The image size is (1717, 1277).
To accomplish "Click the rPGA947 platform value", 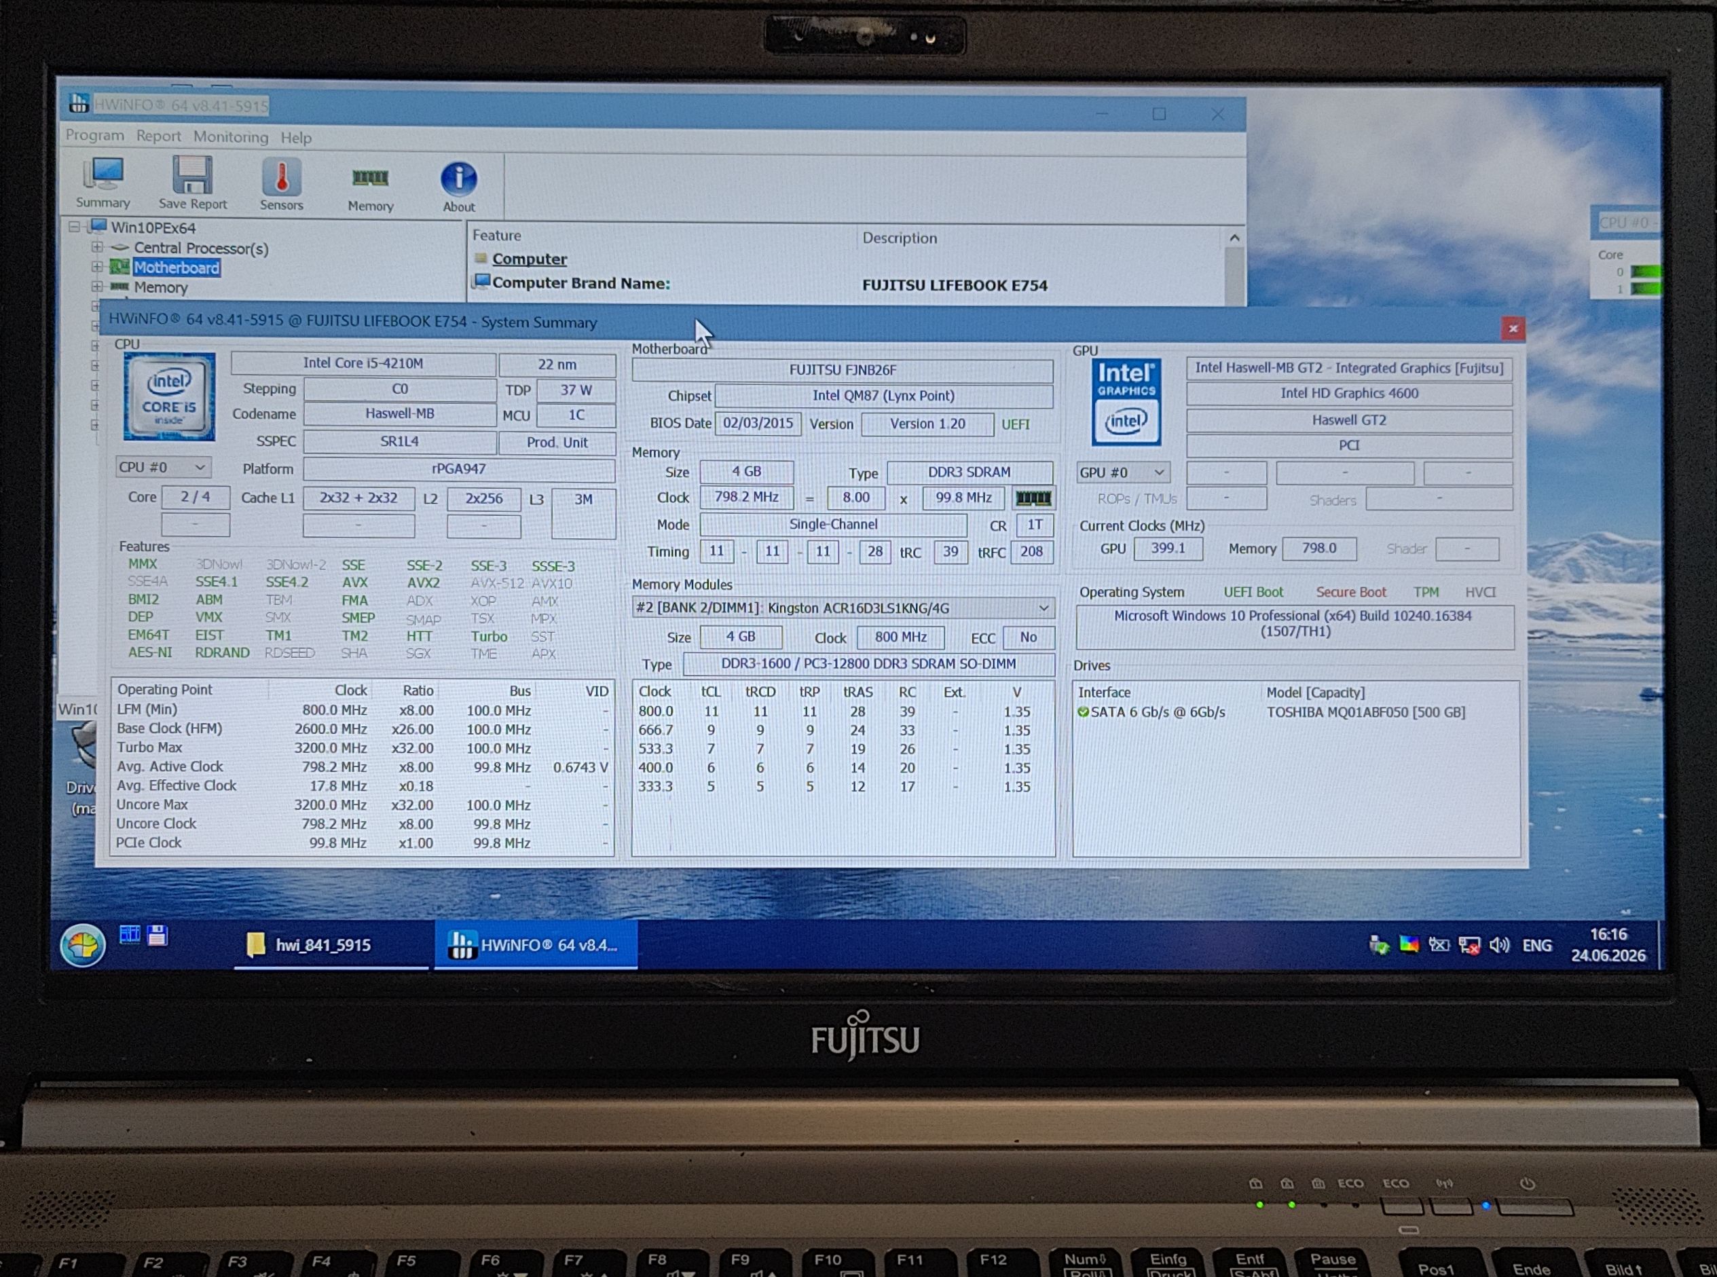I will click(459, 469).
